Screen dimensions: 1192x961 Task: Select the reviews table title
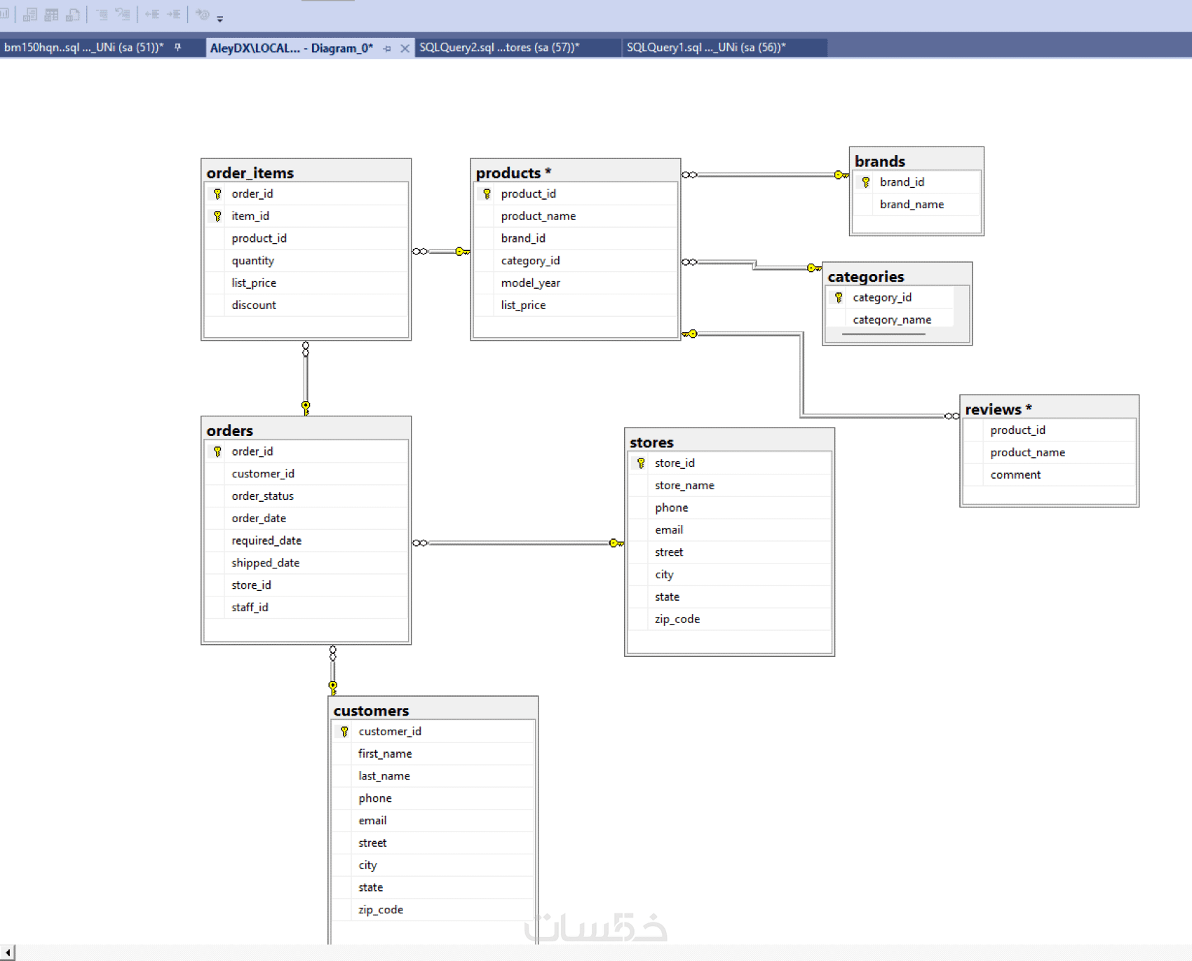pos(998,409)
